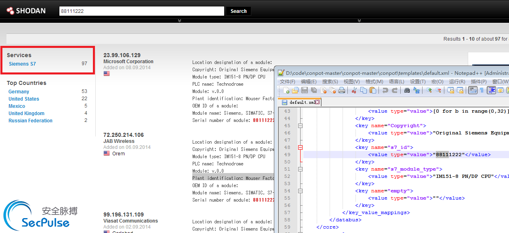509x233 pixels.
Task: Click the US flag under Microsoft Corporation
Action: tap(107, 74)
